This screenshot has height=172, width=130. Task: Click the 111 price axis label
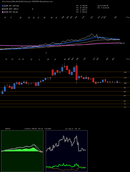(125, 78)
